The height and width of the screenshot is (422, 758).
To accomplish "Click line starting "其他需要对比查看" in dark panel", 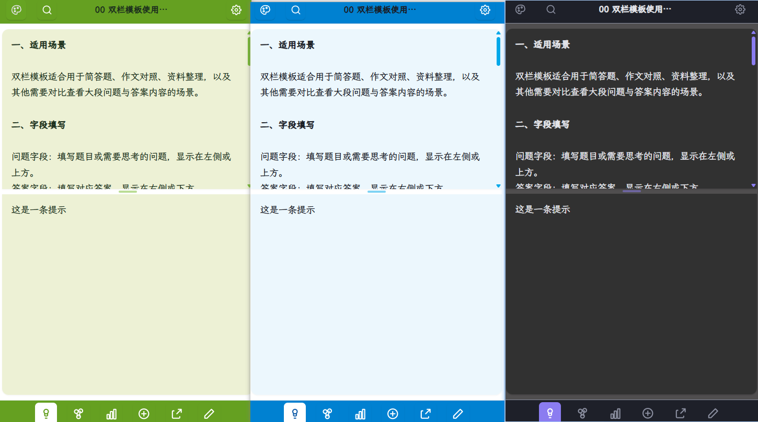I will [x=610, y=92].
